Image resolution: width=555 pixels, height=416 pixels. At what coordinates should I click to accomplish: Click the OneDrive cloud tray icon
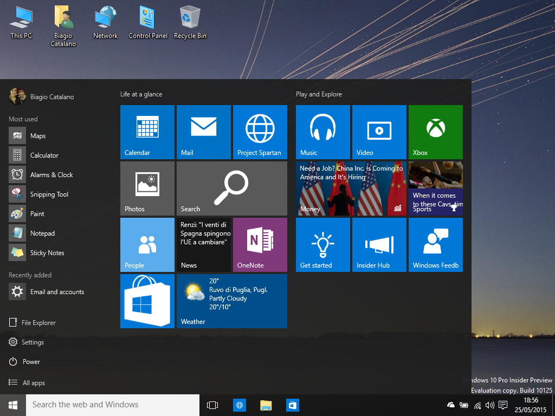click(x=451, y=405)
